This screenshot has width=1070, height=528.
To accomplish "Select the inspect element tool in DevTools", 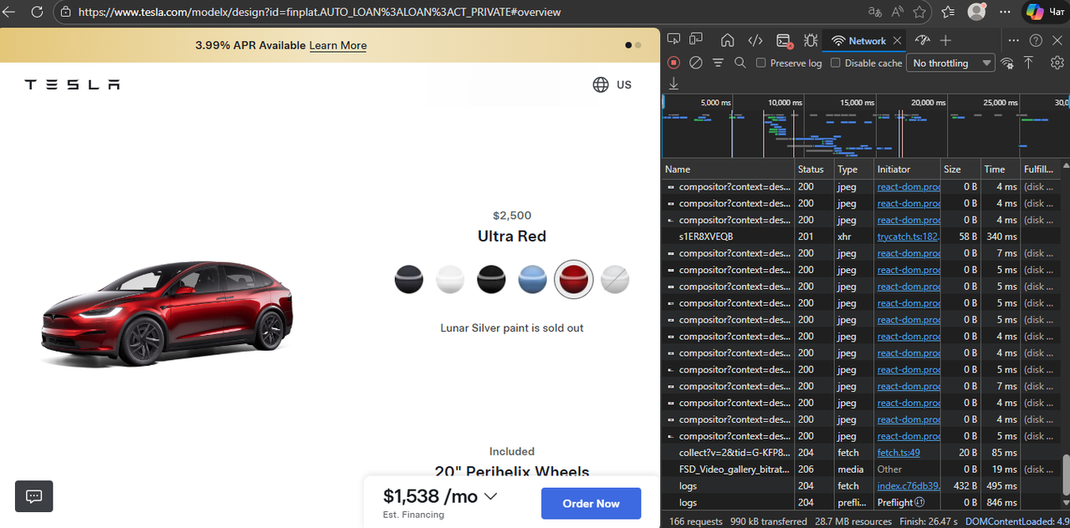I will pos(673,40).
